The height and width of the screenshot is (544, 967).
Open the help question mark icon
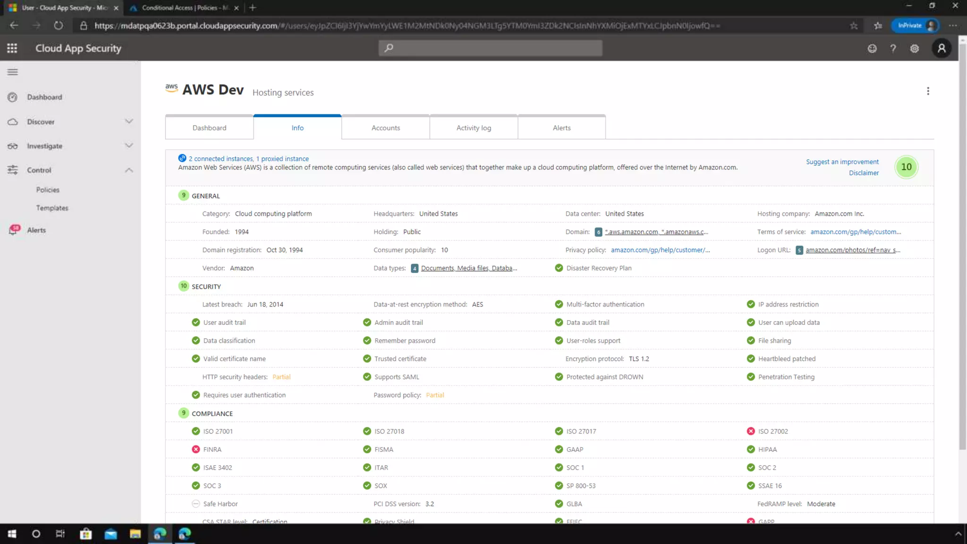[x=893, y=48]
